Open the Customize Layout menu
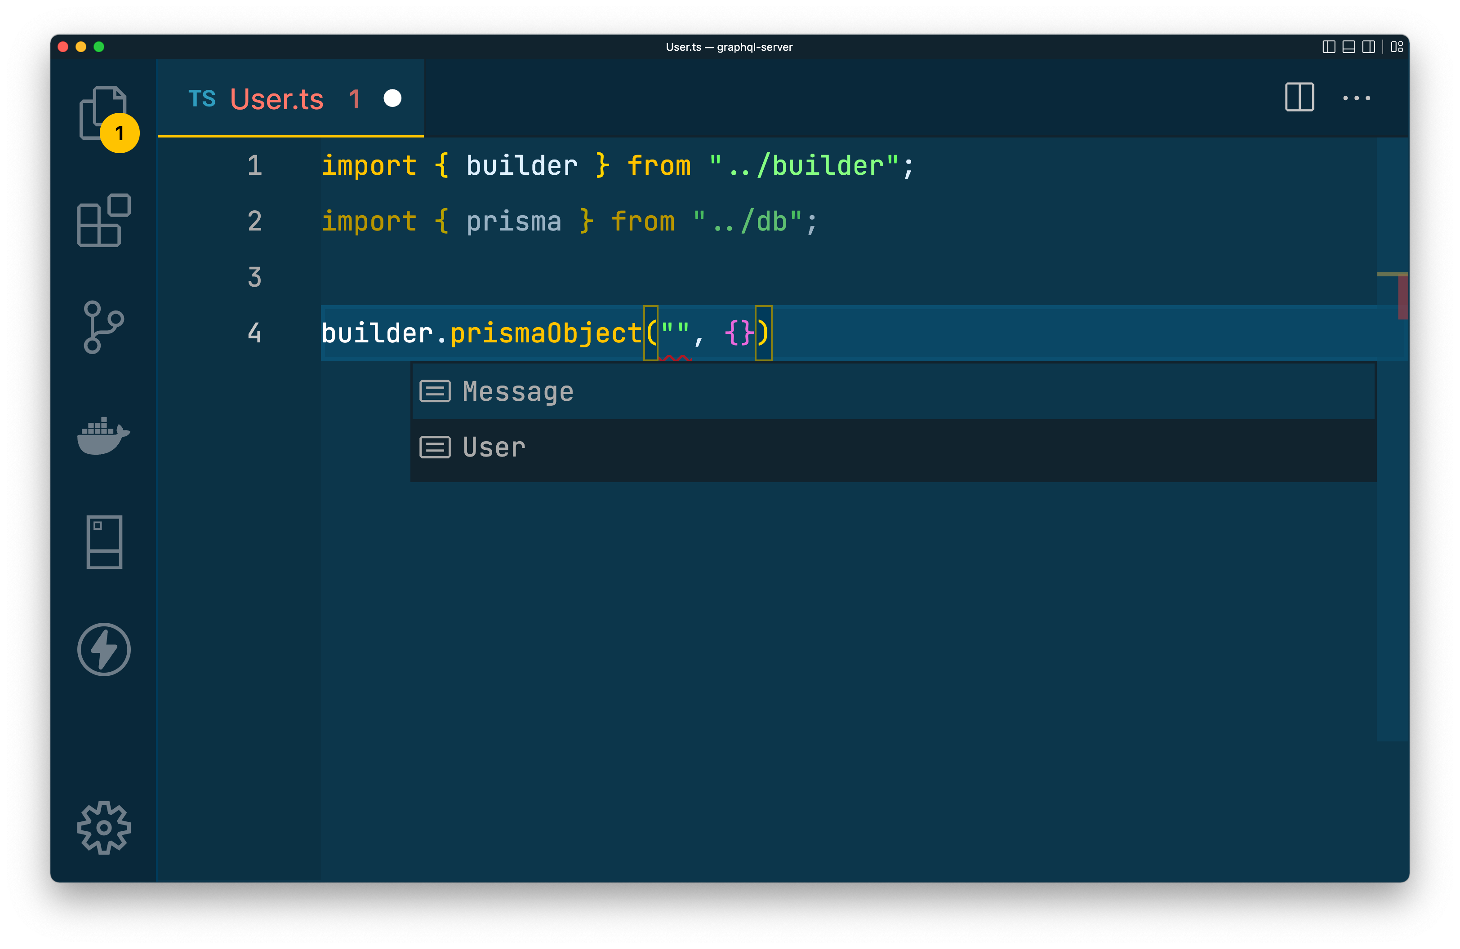1460x949 pixels. click(x=1397, y=47)
